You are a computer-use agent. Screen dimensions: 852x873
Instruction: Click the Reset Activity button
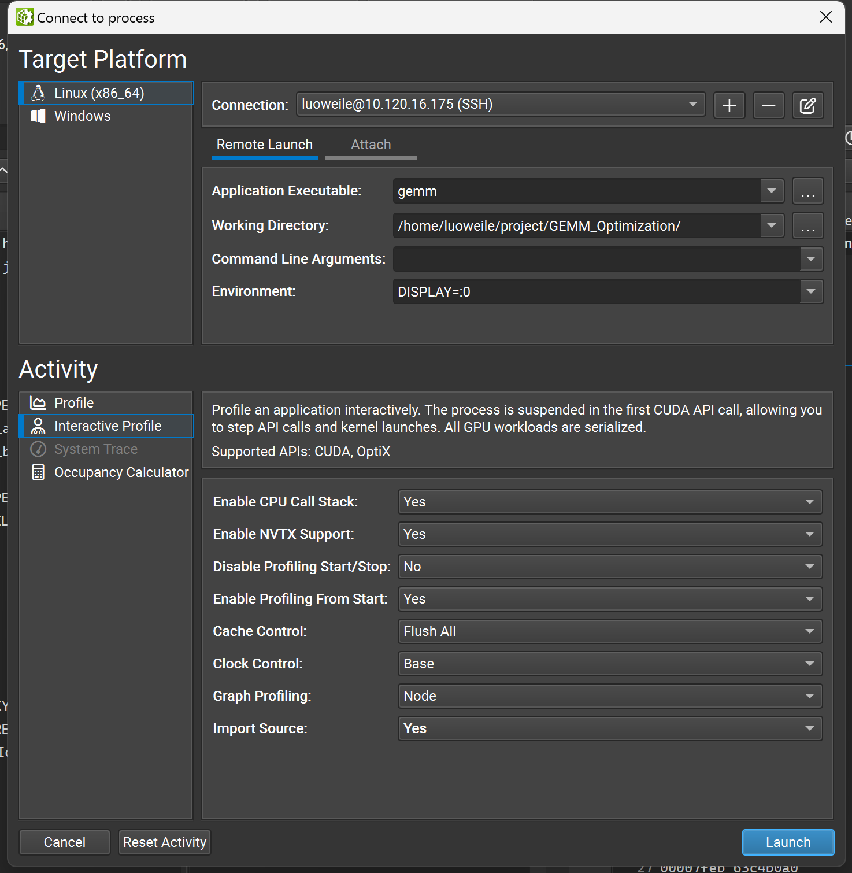(164, 842)
